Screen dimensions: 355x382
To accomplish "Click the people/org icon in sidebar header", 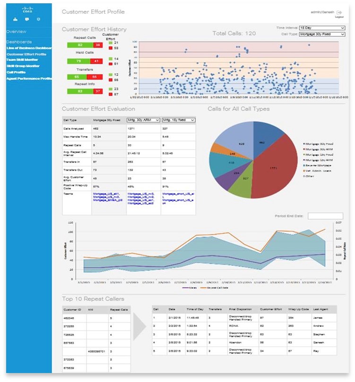I will click(x=15, y=19).
